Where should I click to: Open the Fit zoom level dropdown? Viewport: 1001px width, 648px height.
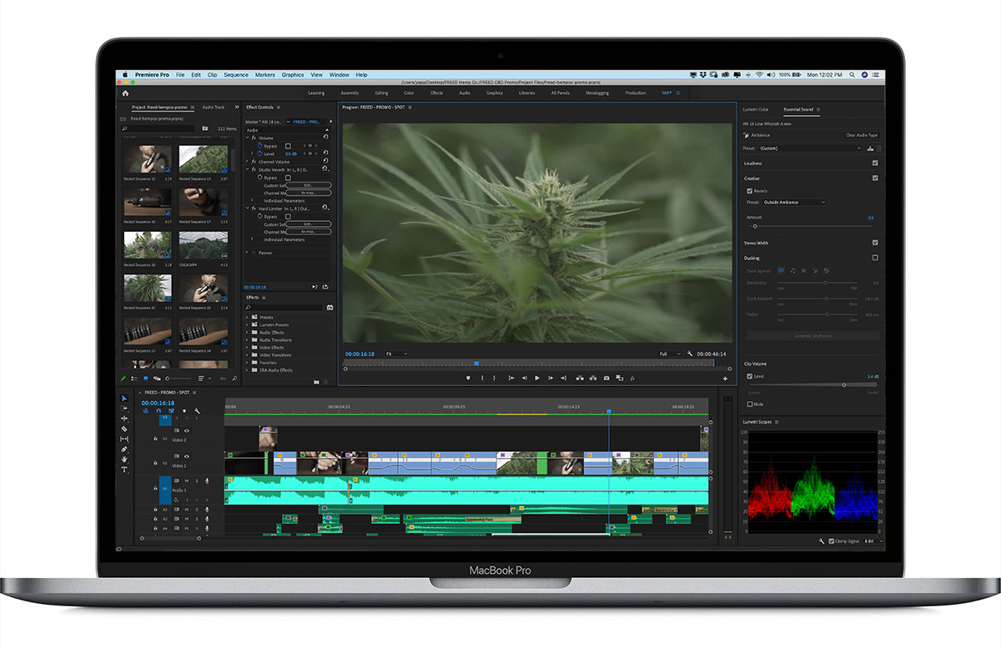point(396,354)
